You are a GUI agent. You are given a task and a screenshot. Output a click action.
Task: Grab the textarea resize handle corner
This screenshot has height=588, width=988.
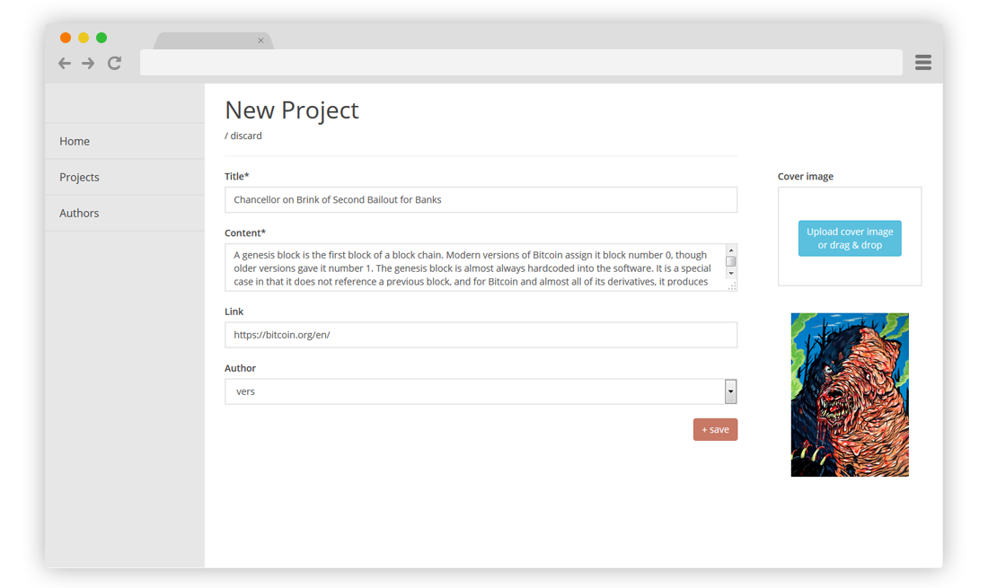(x=731, y=285)
